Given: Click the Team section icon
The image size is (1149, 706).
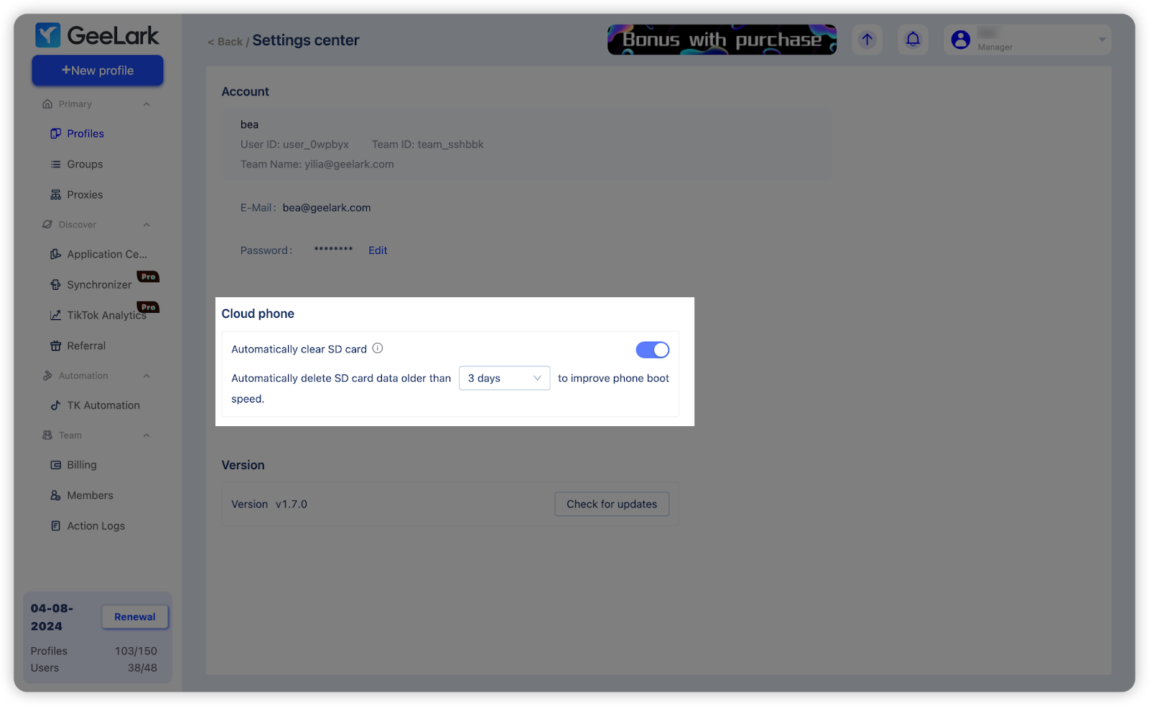Looking at the screenshot, I should (47, 436).
